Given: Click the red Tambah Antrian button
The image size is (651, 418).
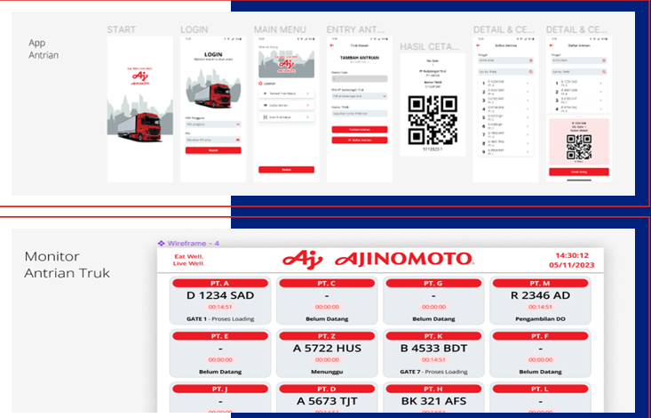Looking at the screenshot, I should [x=359, y=129].
